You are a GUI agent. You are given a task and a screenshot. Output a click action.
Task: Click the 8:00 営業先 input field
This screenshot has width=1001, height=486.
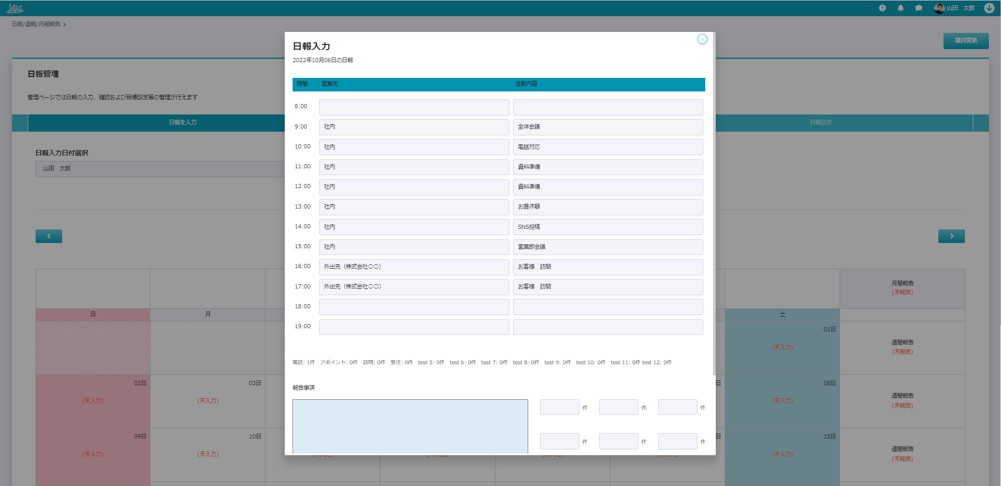click(x=414, y=107)
